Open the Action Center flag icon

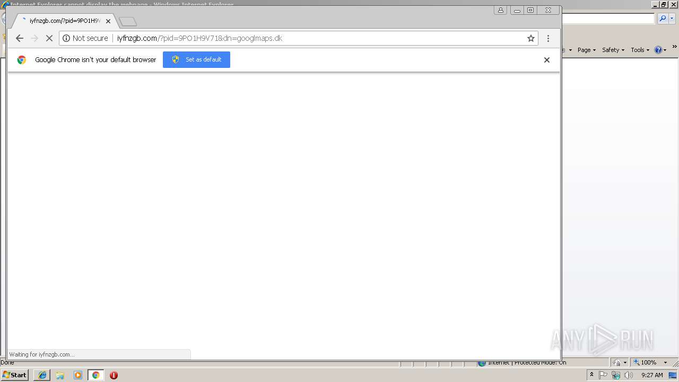pos(603,375)
